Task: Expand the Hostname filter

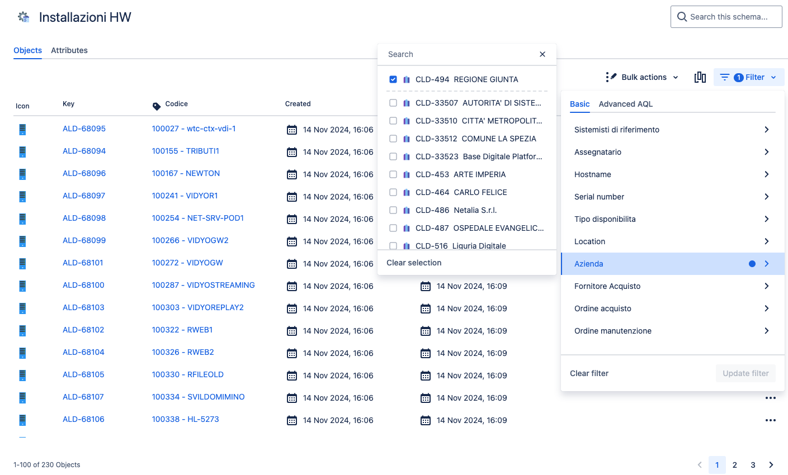Action: pyautogui.click(x=673, y=174)
